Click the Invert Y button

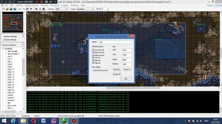pyautogui.click(x=127, y=70)
